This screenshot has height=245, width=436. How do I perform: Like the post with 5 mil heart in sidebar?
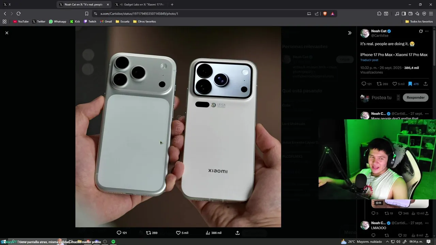pyautogui.click(x=394, y=84)
